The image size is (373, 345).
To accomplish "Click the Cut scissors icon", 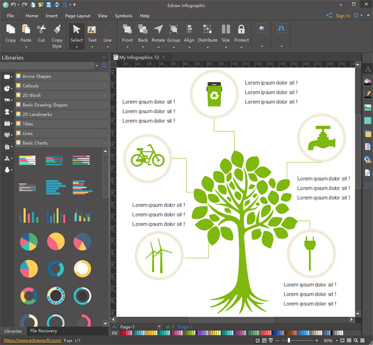I will (42, 30).
